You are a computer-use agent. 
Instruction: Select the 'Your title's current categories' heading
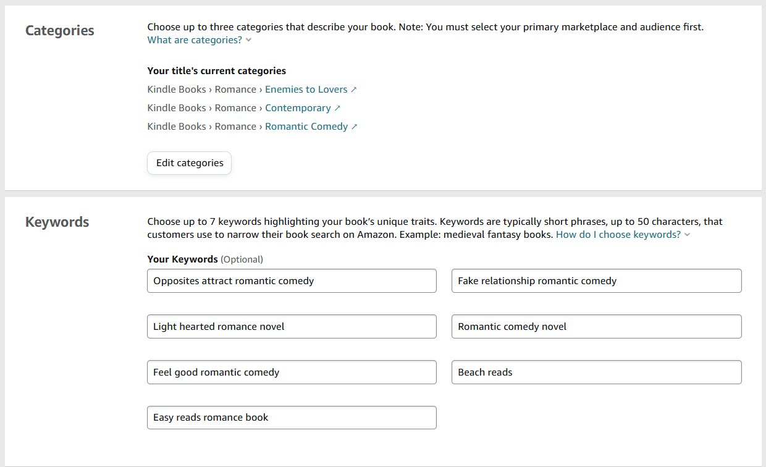click(x=217, y=71)
